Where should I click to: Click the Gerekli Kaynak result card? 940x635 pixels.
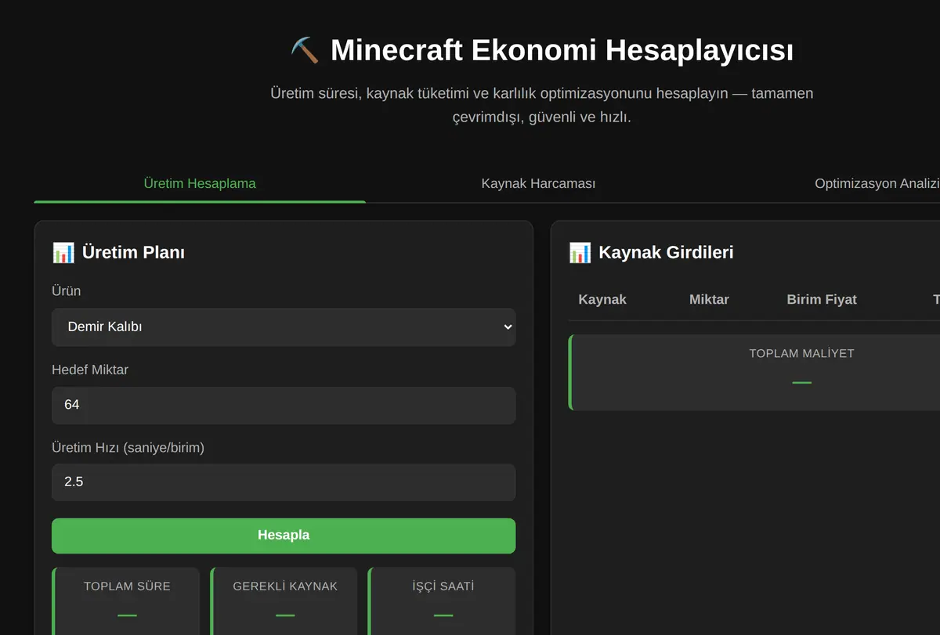(285, 601)
